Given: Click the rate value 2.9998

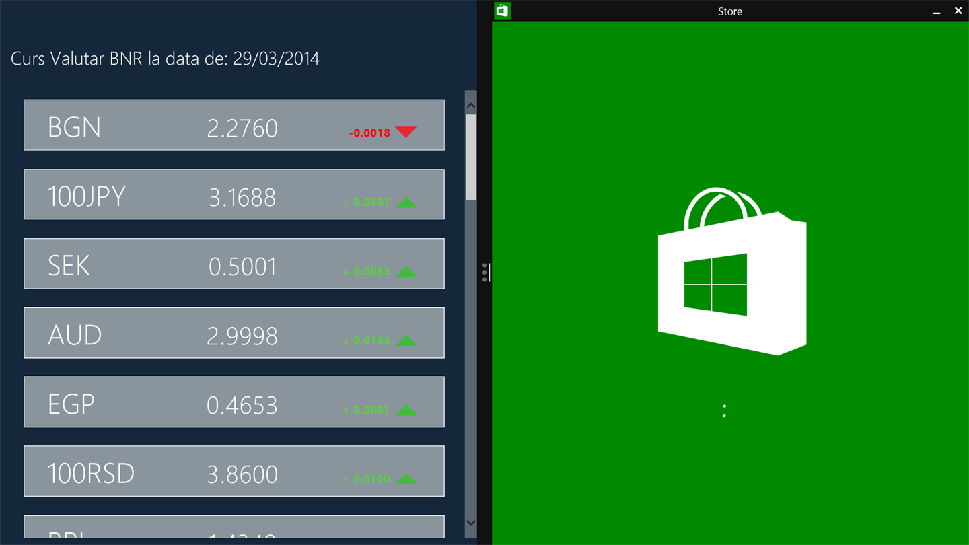Looking at the screenshot, I should click(242, 336).
